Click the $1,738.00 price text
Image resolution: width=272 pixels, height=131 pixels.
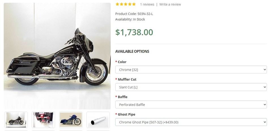point(134,32)
